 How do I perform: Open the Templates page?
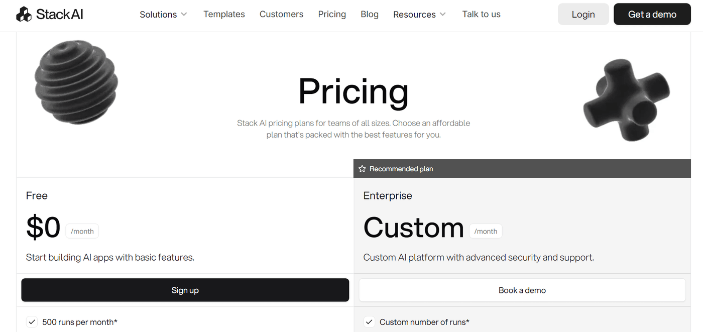(x=224, y=14)
